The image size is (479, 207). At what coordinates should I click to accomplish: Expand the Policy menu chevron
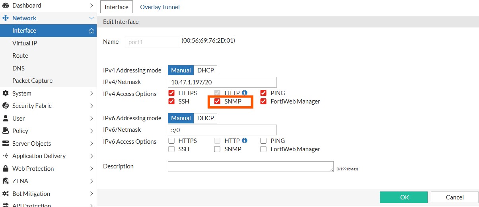pos(92,131)
